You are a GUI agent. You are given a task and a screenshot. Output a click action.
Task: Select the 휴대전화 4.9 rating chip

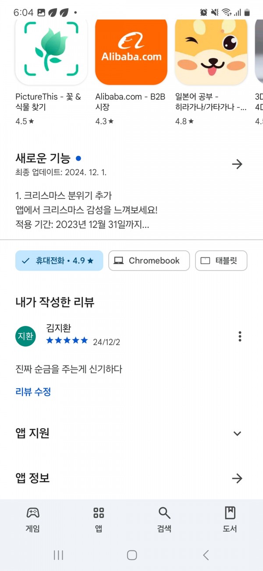(59, 260)
